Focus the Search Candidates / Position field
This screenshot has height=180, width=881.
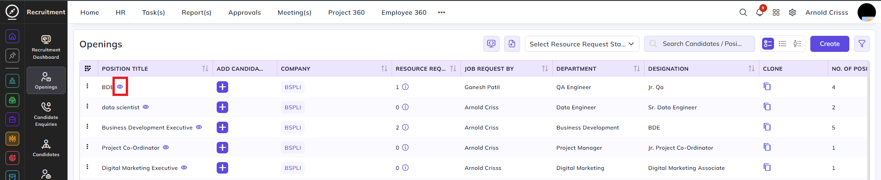click(x=700, y=44)
